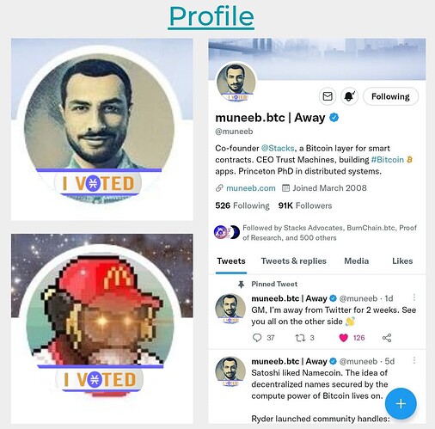
Task: Open more options on the Namecoin tweet
Action: (x=414, y=360)
